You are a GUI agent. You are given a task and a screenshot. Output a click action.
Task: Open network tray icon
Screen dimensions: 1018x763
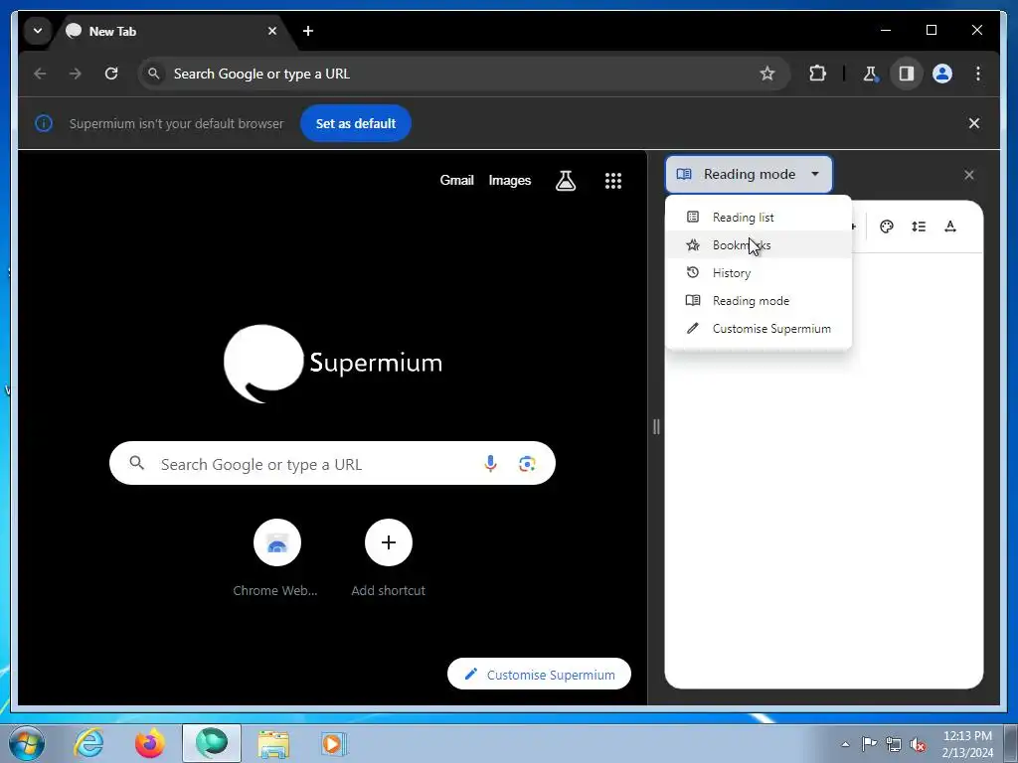pos(894,744)
